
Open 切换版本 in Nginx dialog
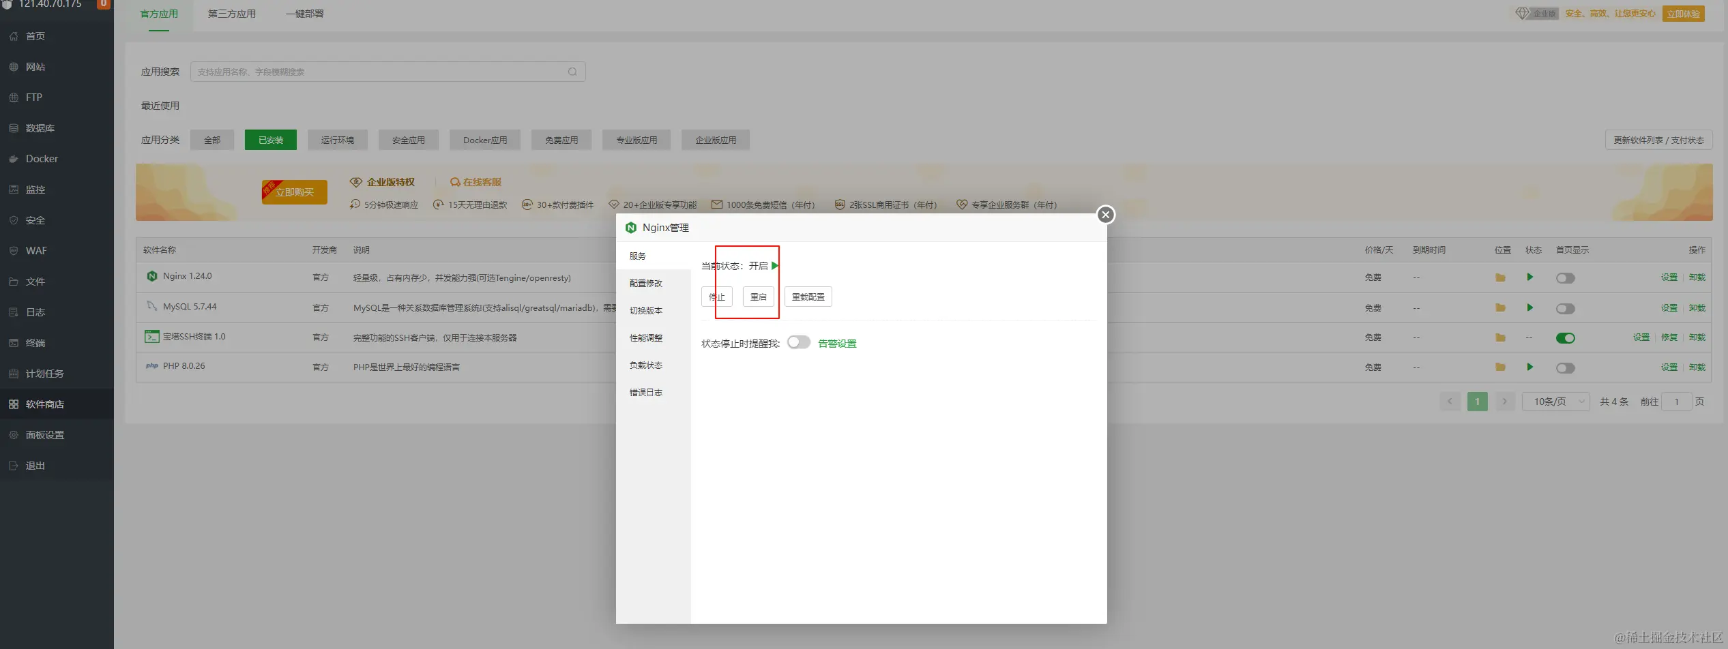(654, 311)
